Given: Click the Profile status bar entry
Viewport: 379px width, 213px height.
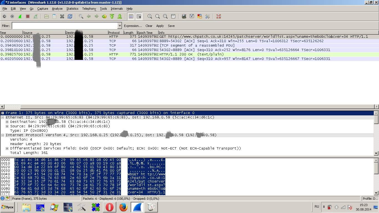Looking at the screenshot, I should pos(370,199).
